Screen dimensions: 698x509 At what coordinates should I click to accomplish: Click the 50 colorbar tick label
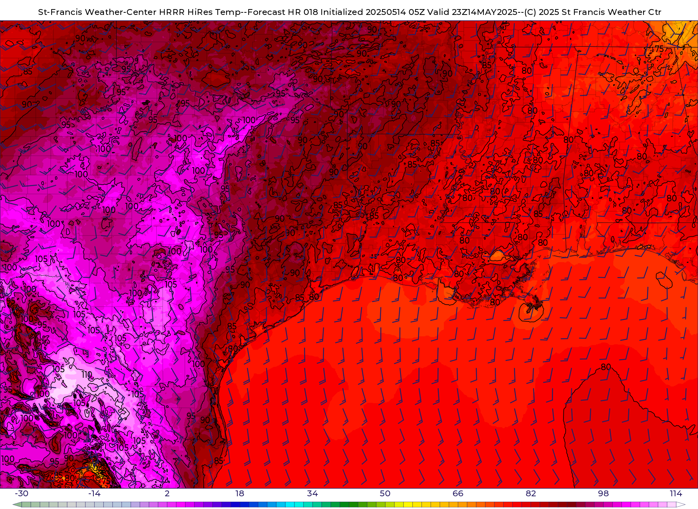tap(385, 493)
